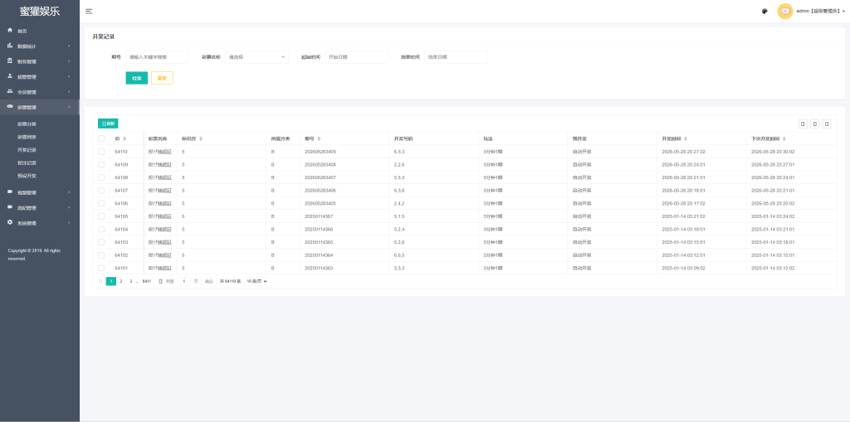Screen dimensions: 850x422
Task: Open the 投注记录 submenu item
Action: pyautogui.click(x=27, y=163)
